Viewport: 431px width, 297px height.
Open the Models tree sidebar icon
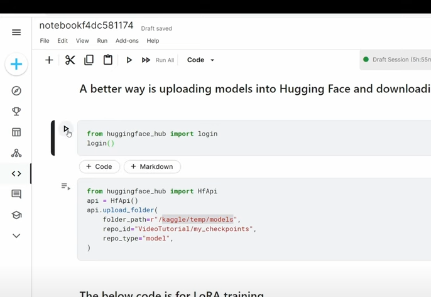(16, 153)
